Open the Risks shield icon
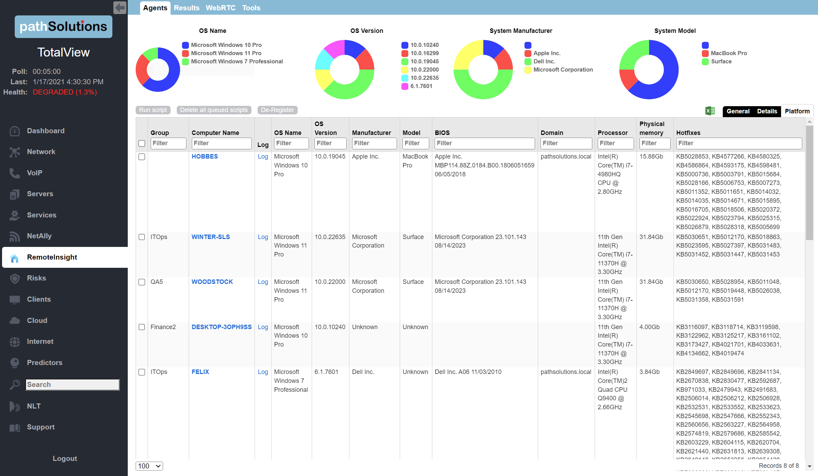This screenshot has height=476, width=818. click(x=15, y=278)
